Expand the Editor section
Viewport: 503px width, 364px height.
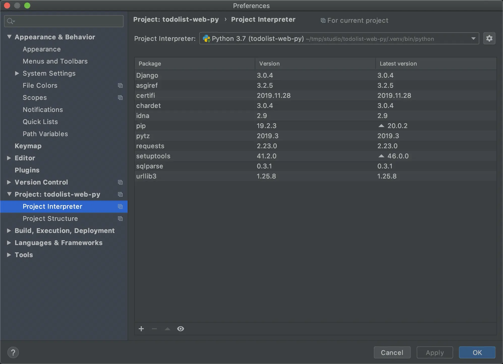click(x=9, y=158)
